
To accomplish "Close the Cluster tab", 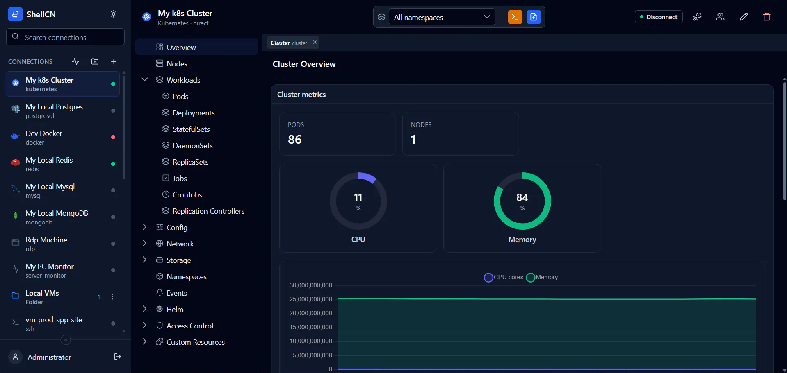I will 315,42.
